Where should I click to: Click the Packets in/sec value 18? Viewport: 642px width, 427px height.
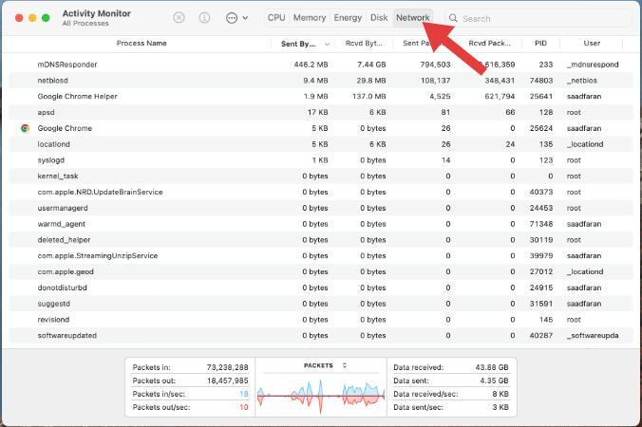244,394
